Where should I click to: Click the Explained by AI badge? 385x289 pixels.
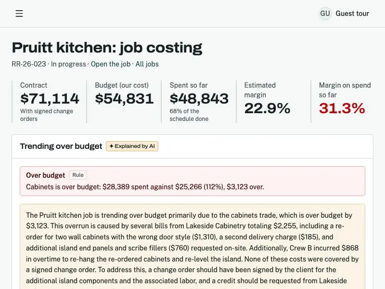pyautogui.click(x=132, y=146)
